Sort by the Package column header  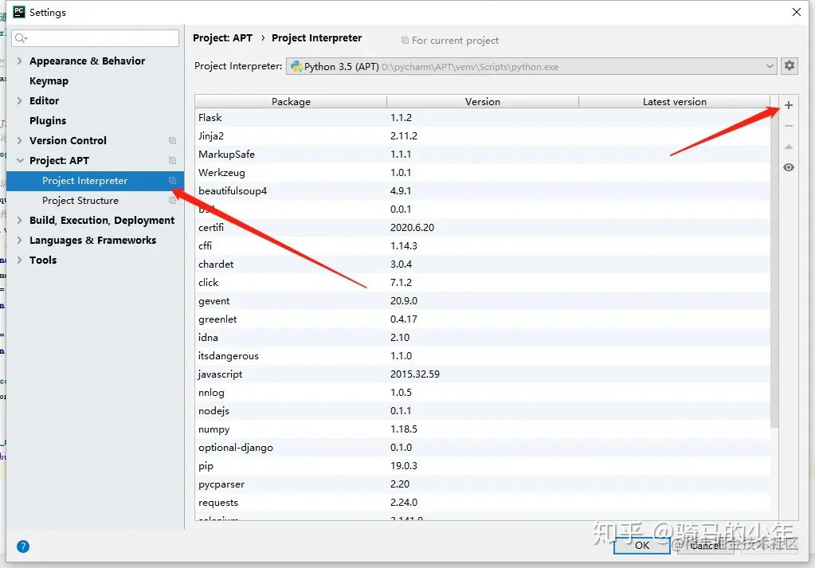point(291,102)
